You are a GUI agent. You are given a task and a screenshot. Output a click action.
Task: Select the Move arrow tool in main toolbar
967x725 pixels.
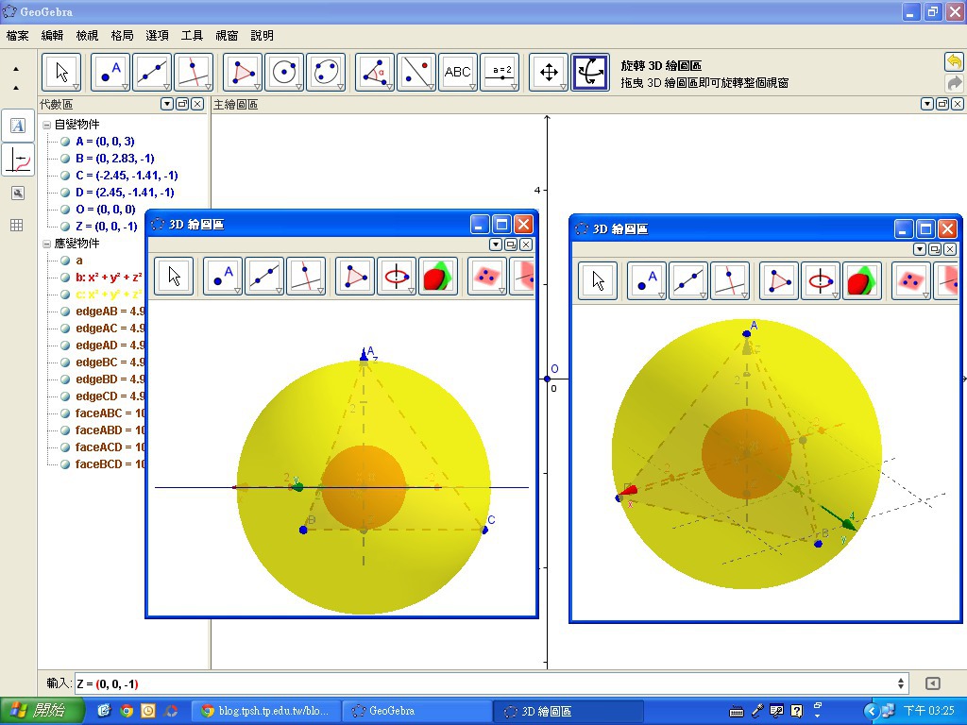(61, 72)
